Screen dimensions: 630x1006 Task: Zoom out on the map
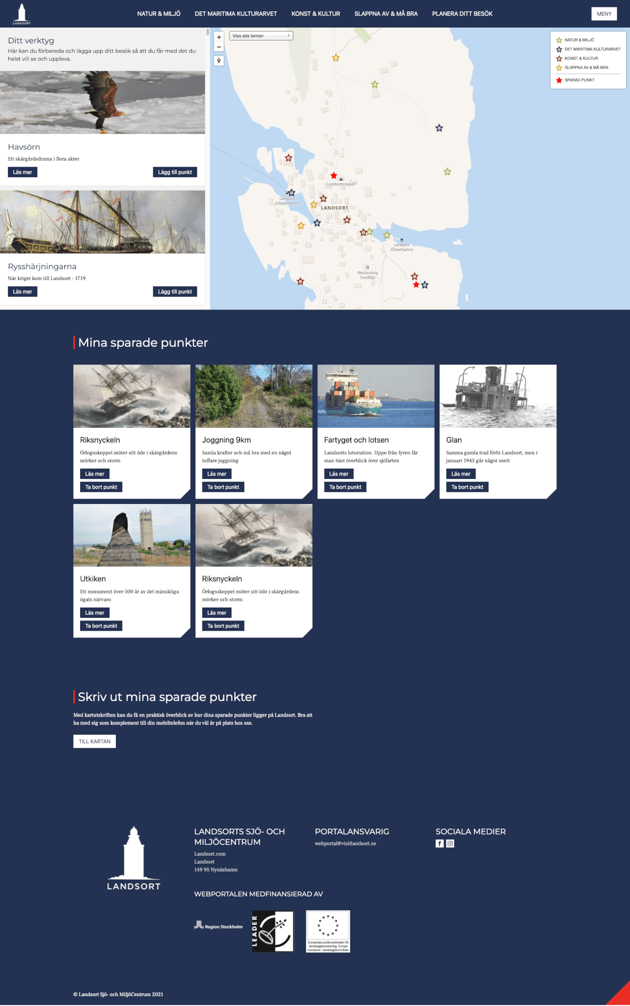[219, 47]
